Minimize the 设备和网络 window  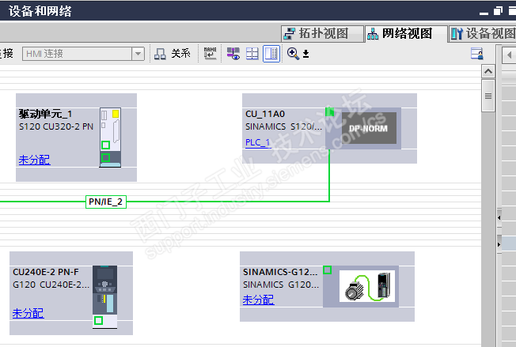pyautogui.click(x=484, y=12)
